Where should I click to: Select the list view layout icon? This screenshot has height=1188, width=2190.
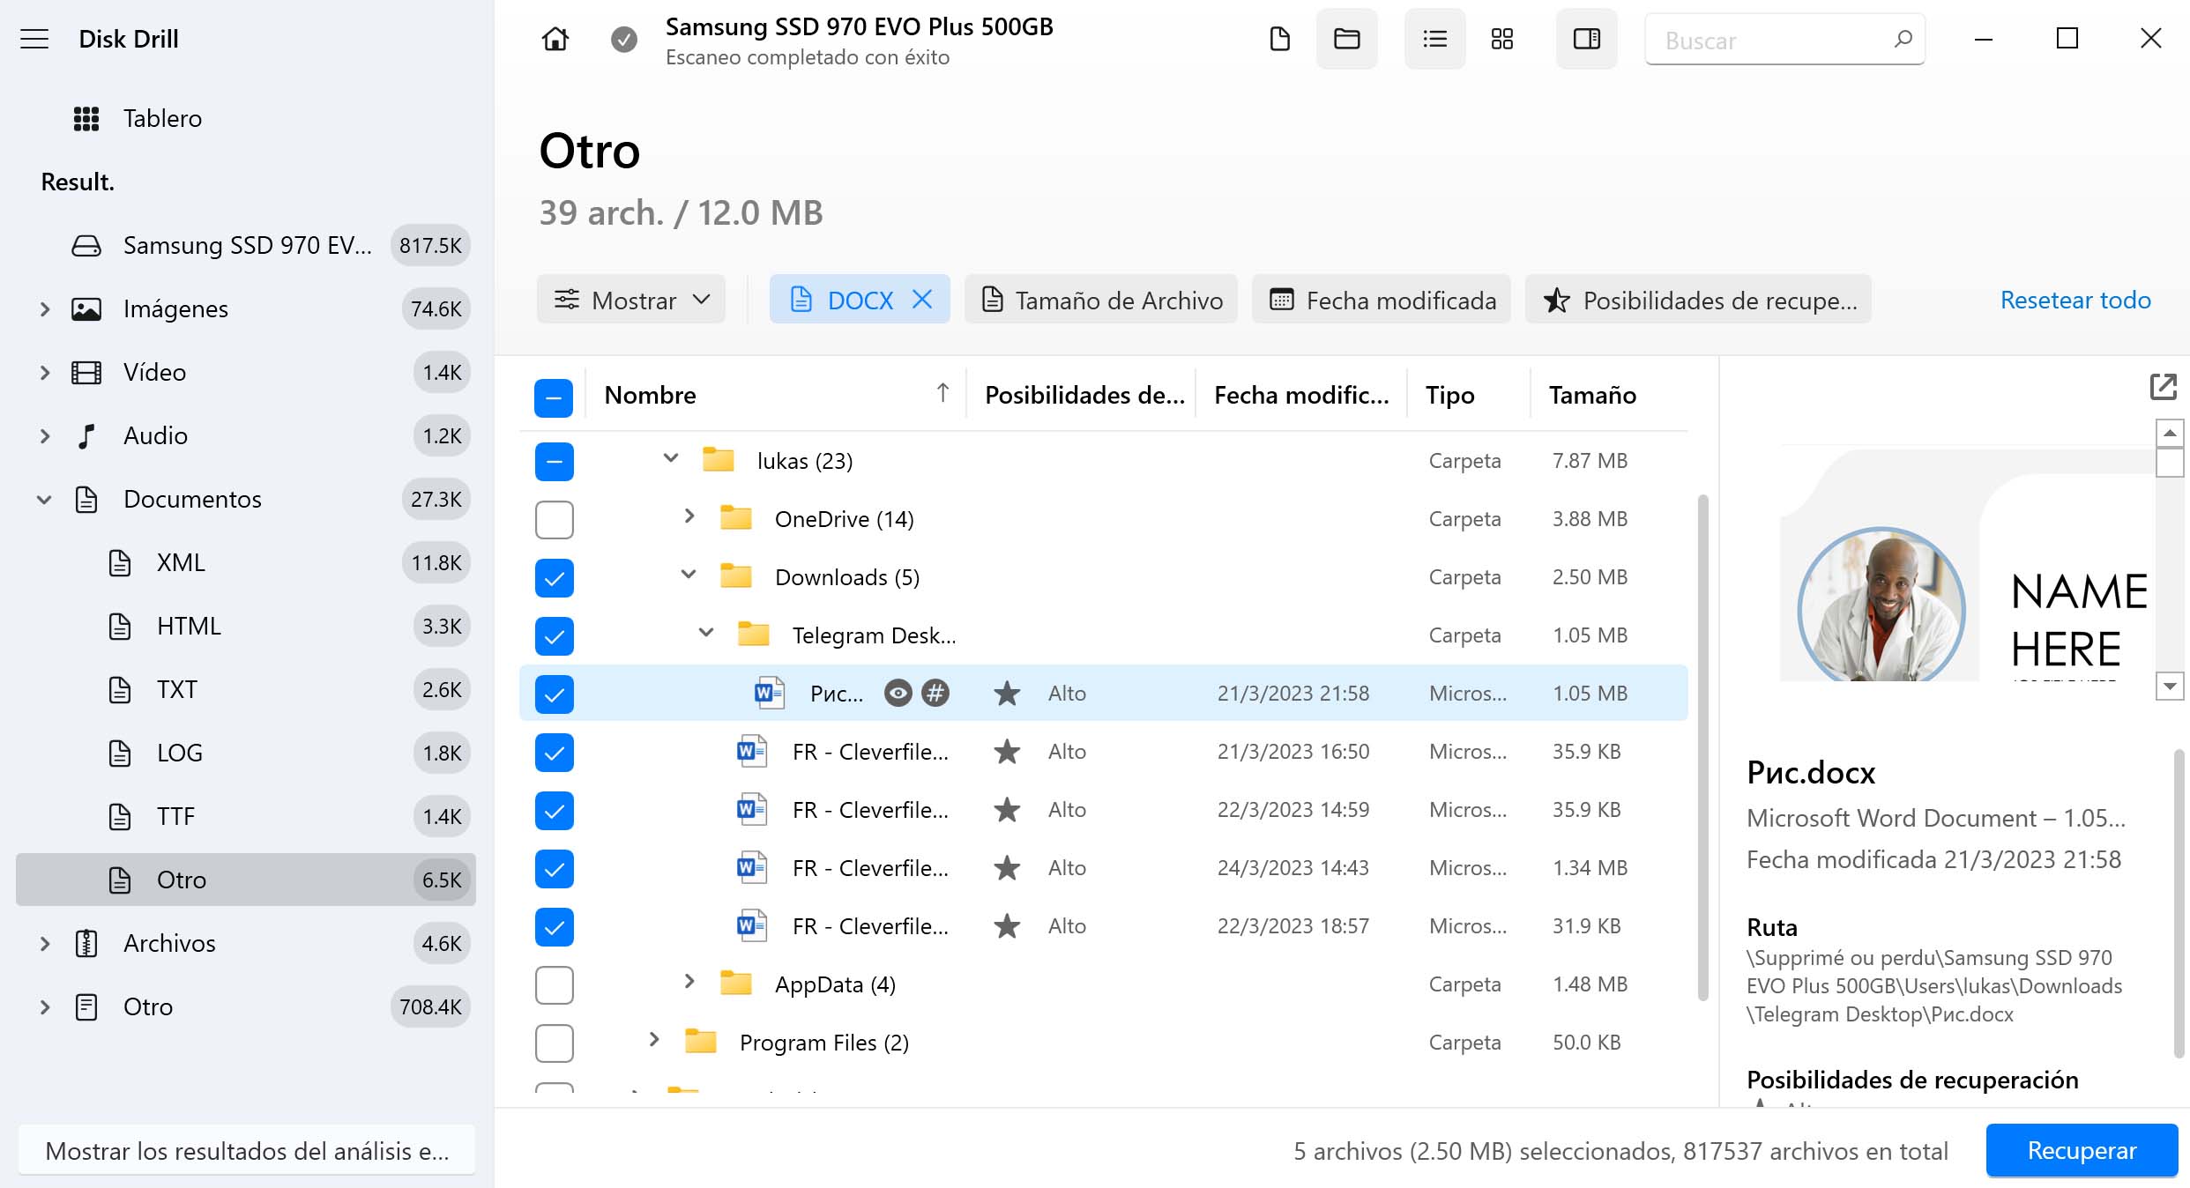[x=1434, y=39]
